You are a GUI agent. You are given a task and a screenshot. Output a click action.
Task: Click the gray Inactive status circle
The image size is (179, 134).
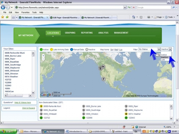pyautogui.click(x=87, y=50)
